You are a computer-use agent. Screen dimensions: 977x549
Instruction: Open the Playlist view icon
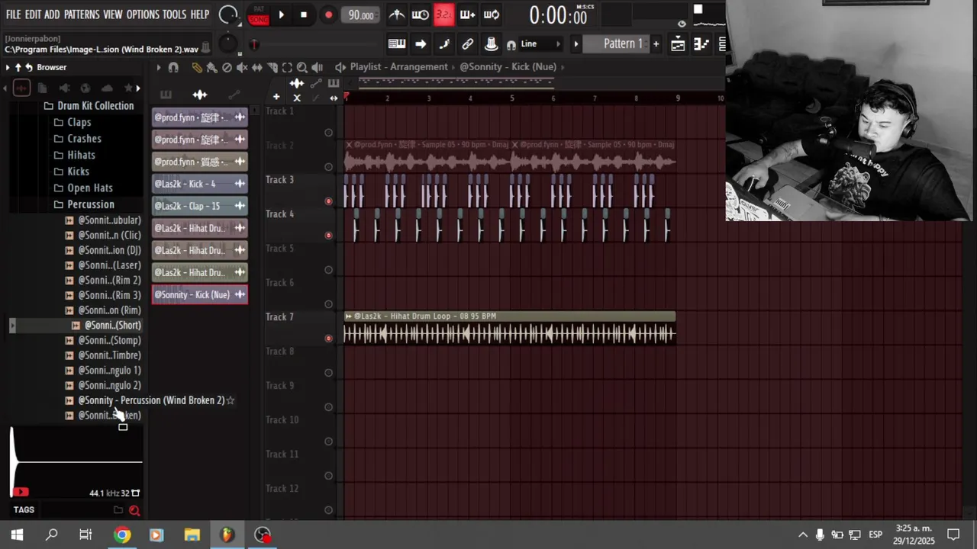[x=678, y=44]
